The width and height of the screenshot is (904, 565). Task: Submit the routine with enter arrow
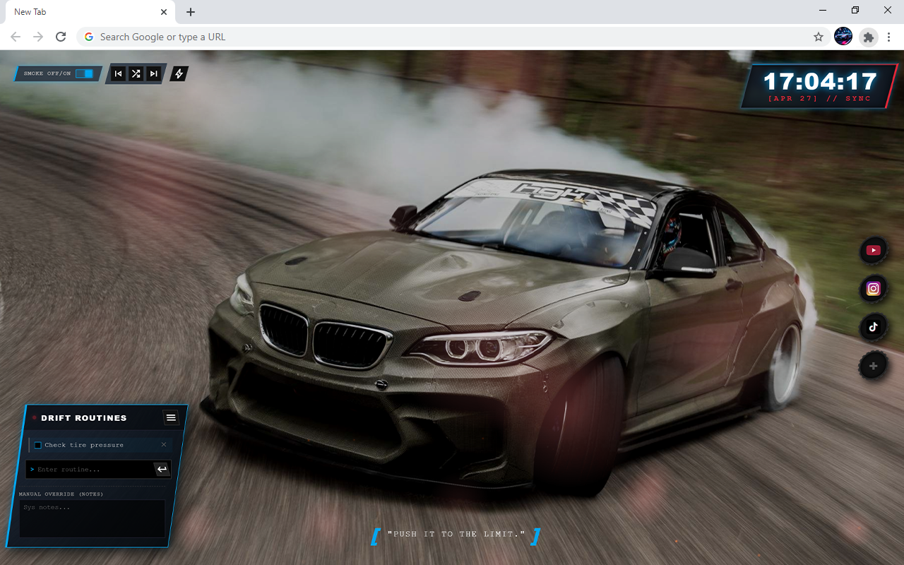pyautogui.click(x=162, y=469)
